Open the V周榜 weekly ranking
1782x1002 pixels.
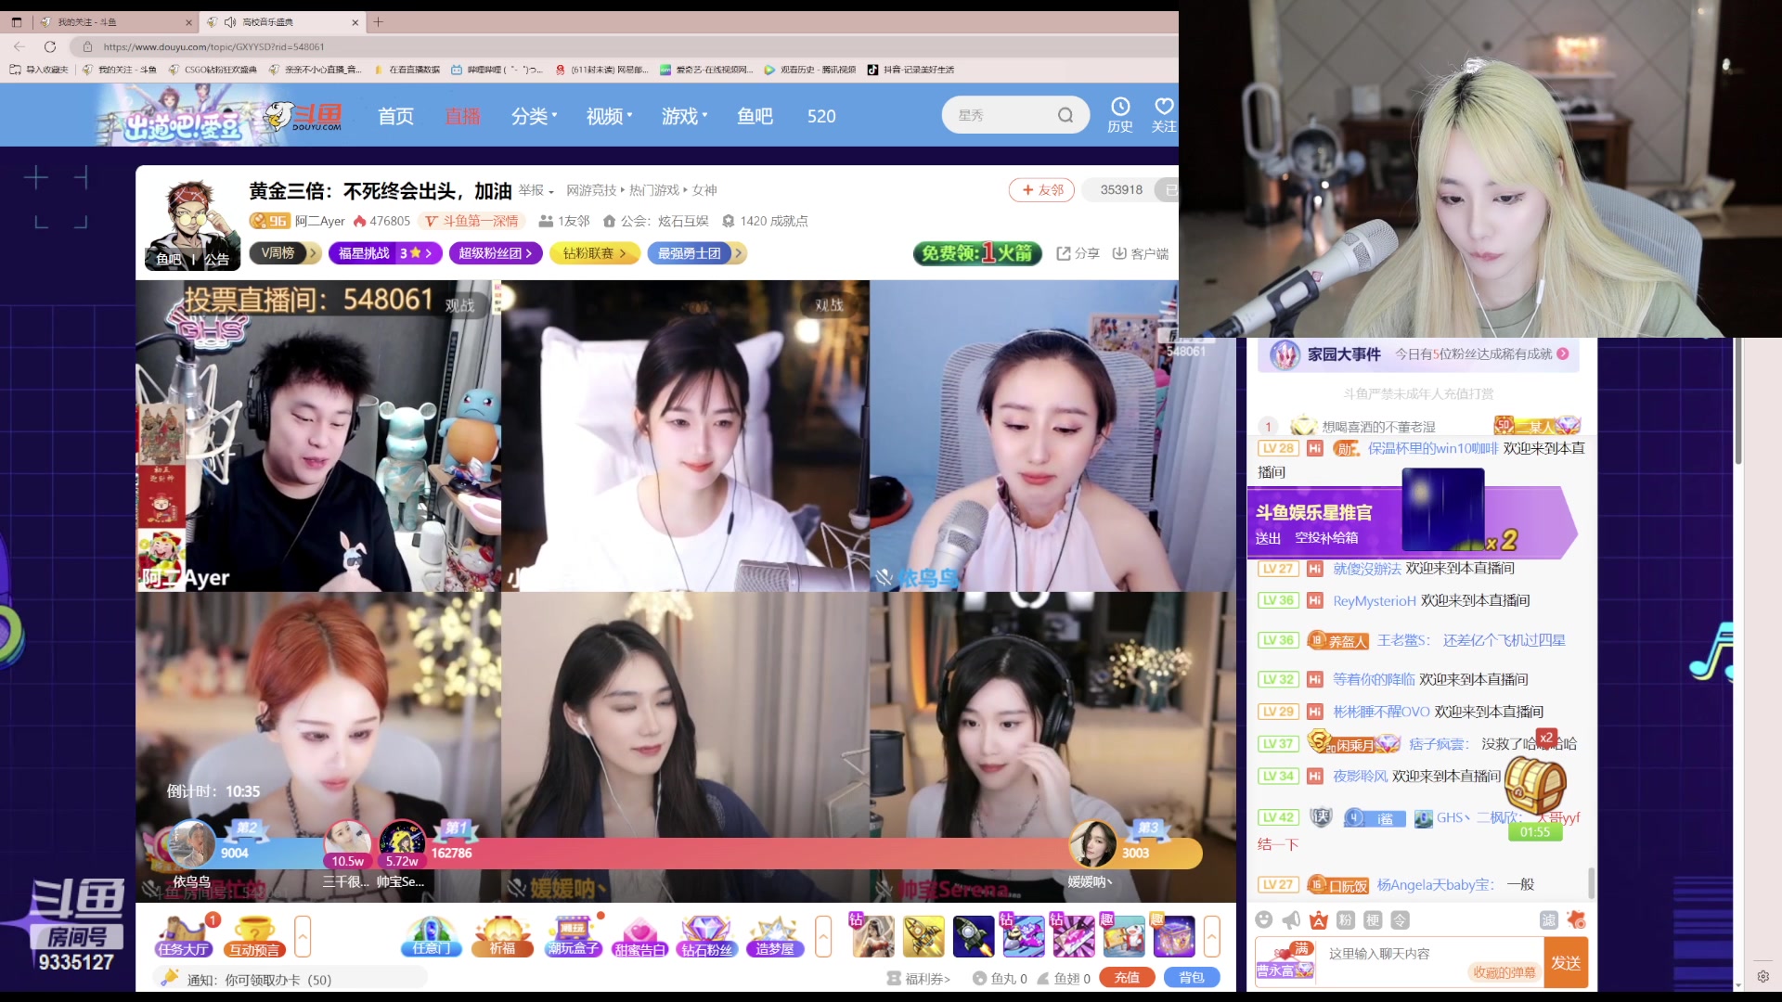pos(285,253)
